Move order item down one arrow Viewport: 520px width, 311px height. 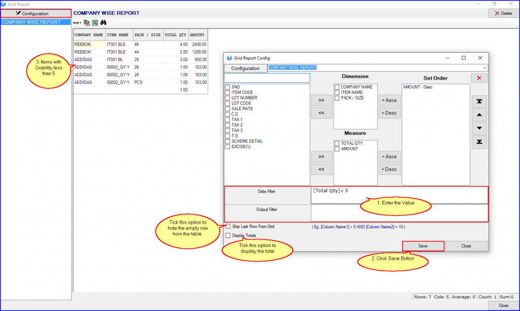[479, 128]
